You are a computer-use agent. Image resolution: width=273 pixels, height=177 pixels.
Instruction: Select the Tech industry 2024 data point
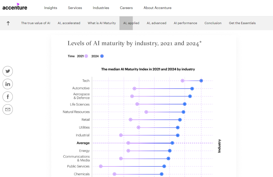(x=201, y=81)
